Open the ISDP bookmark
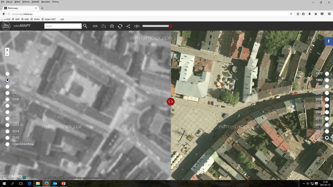333x187 pixels. tap(25, 19)
